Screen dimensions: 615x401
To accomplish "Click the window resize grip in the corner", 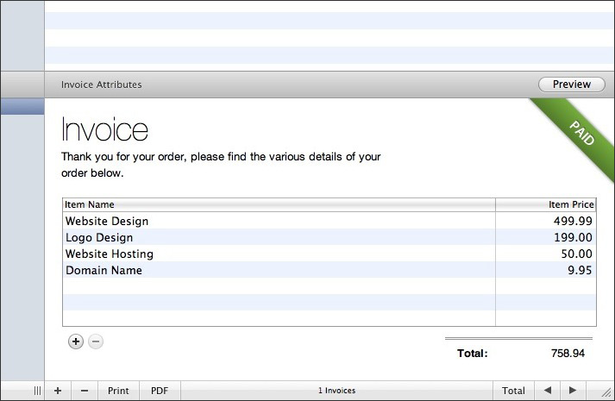I will [606, 392].
